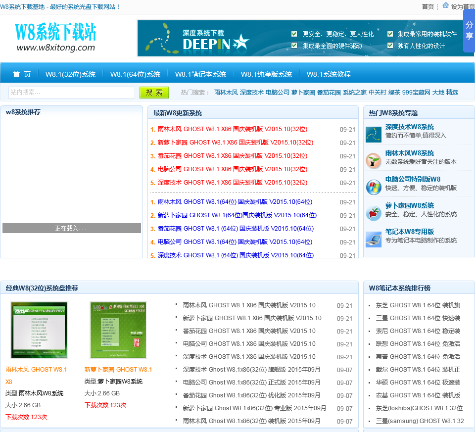The width and height of the screenshot is (475, 432).
Task: Open blue link 番茄花园 GHOST W8.1 (64位) 国庆装机版
Action: click(x=236, y=229)
